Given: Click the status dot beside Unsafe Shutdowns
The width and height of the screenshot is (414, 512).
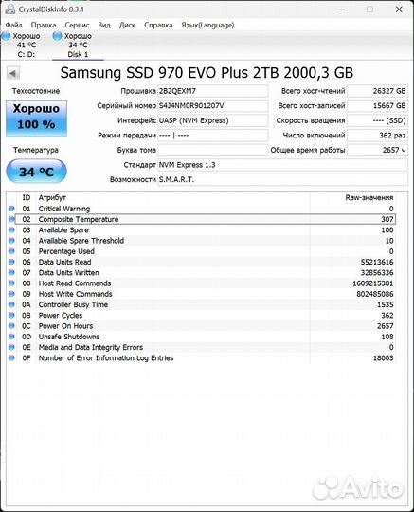Looking at the screenshot, I should pos(11,336).
